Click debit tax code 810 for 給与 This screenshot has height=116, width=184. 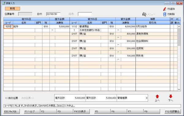[46, 27]
